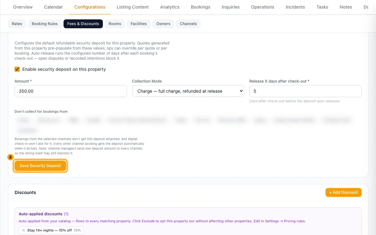The width and height of the screenshot is (376, 235).
Task: Open the Collection Mode dropdown
Action: 188,91
